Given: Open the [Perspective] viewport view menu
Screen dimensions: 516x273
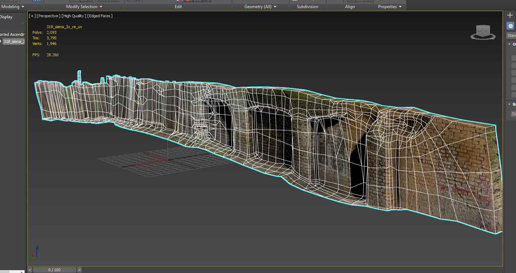Looking at the screenshot, I should pyautogui.click(x=49, y=16).
